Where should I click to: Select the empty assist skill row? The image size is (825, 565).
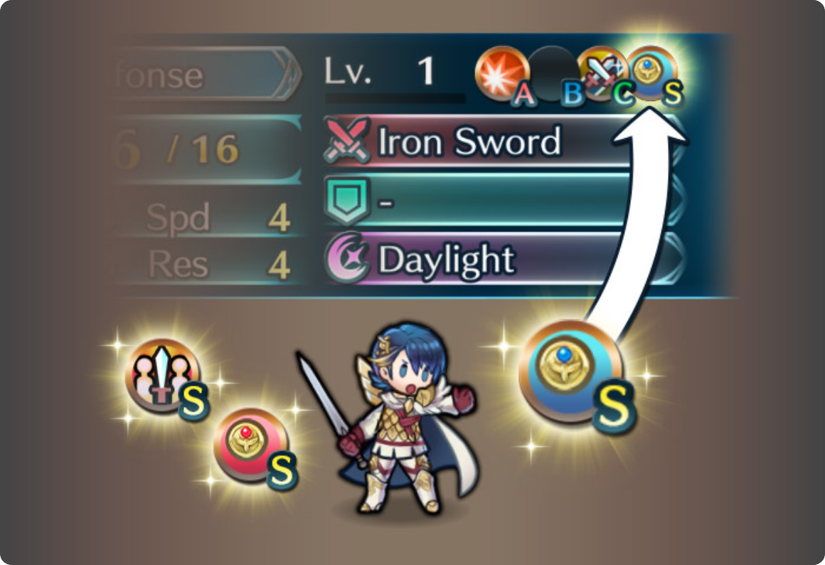503,200
